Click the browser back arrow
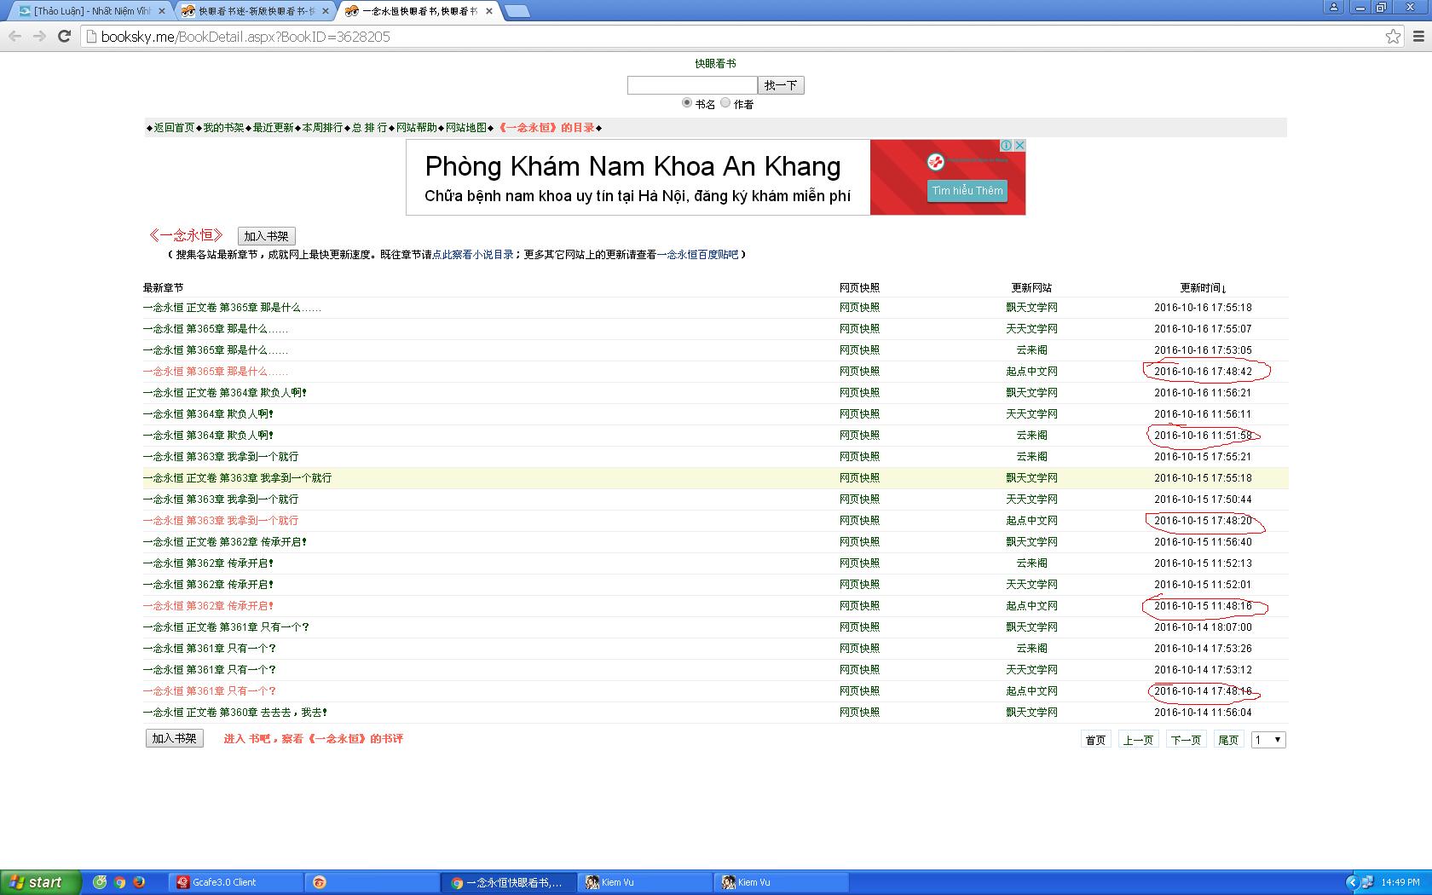The image size is (1432, 895). tap(14, 36)
